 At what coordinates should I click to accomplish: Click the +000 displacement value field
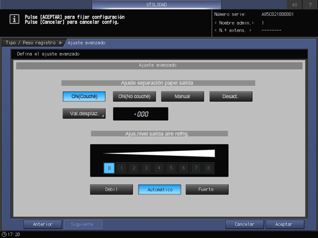(x=141, y=114)
